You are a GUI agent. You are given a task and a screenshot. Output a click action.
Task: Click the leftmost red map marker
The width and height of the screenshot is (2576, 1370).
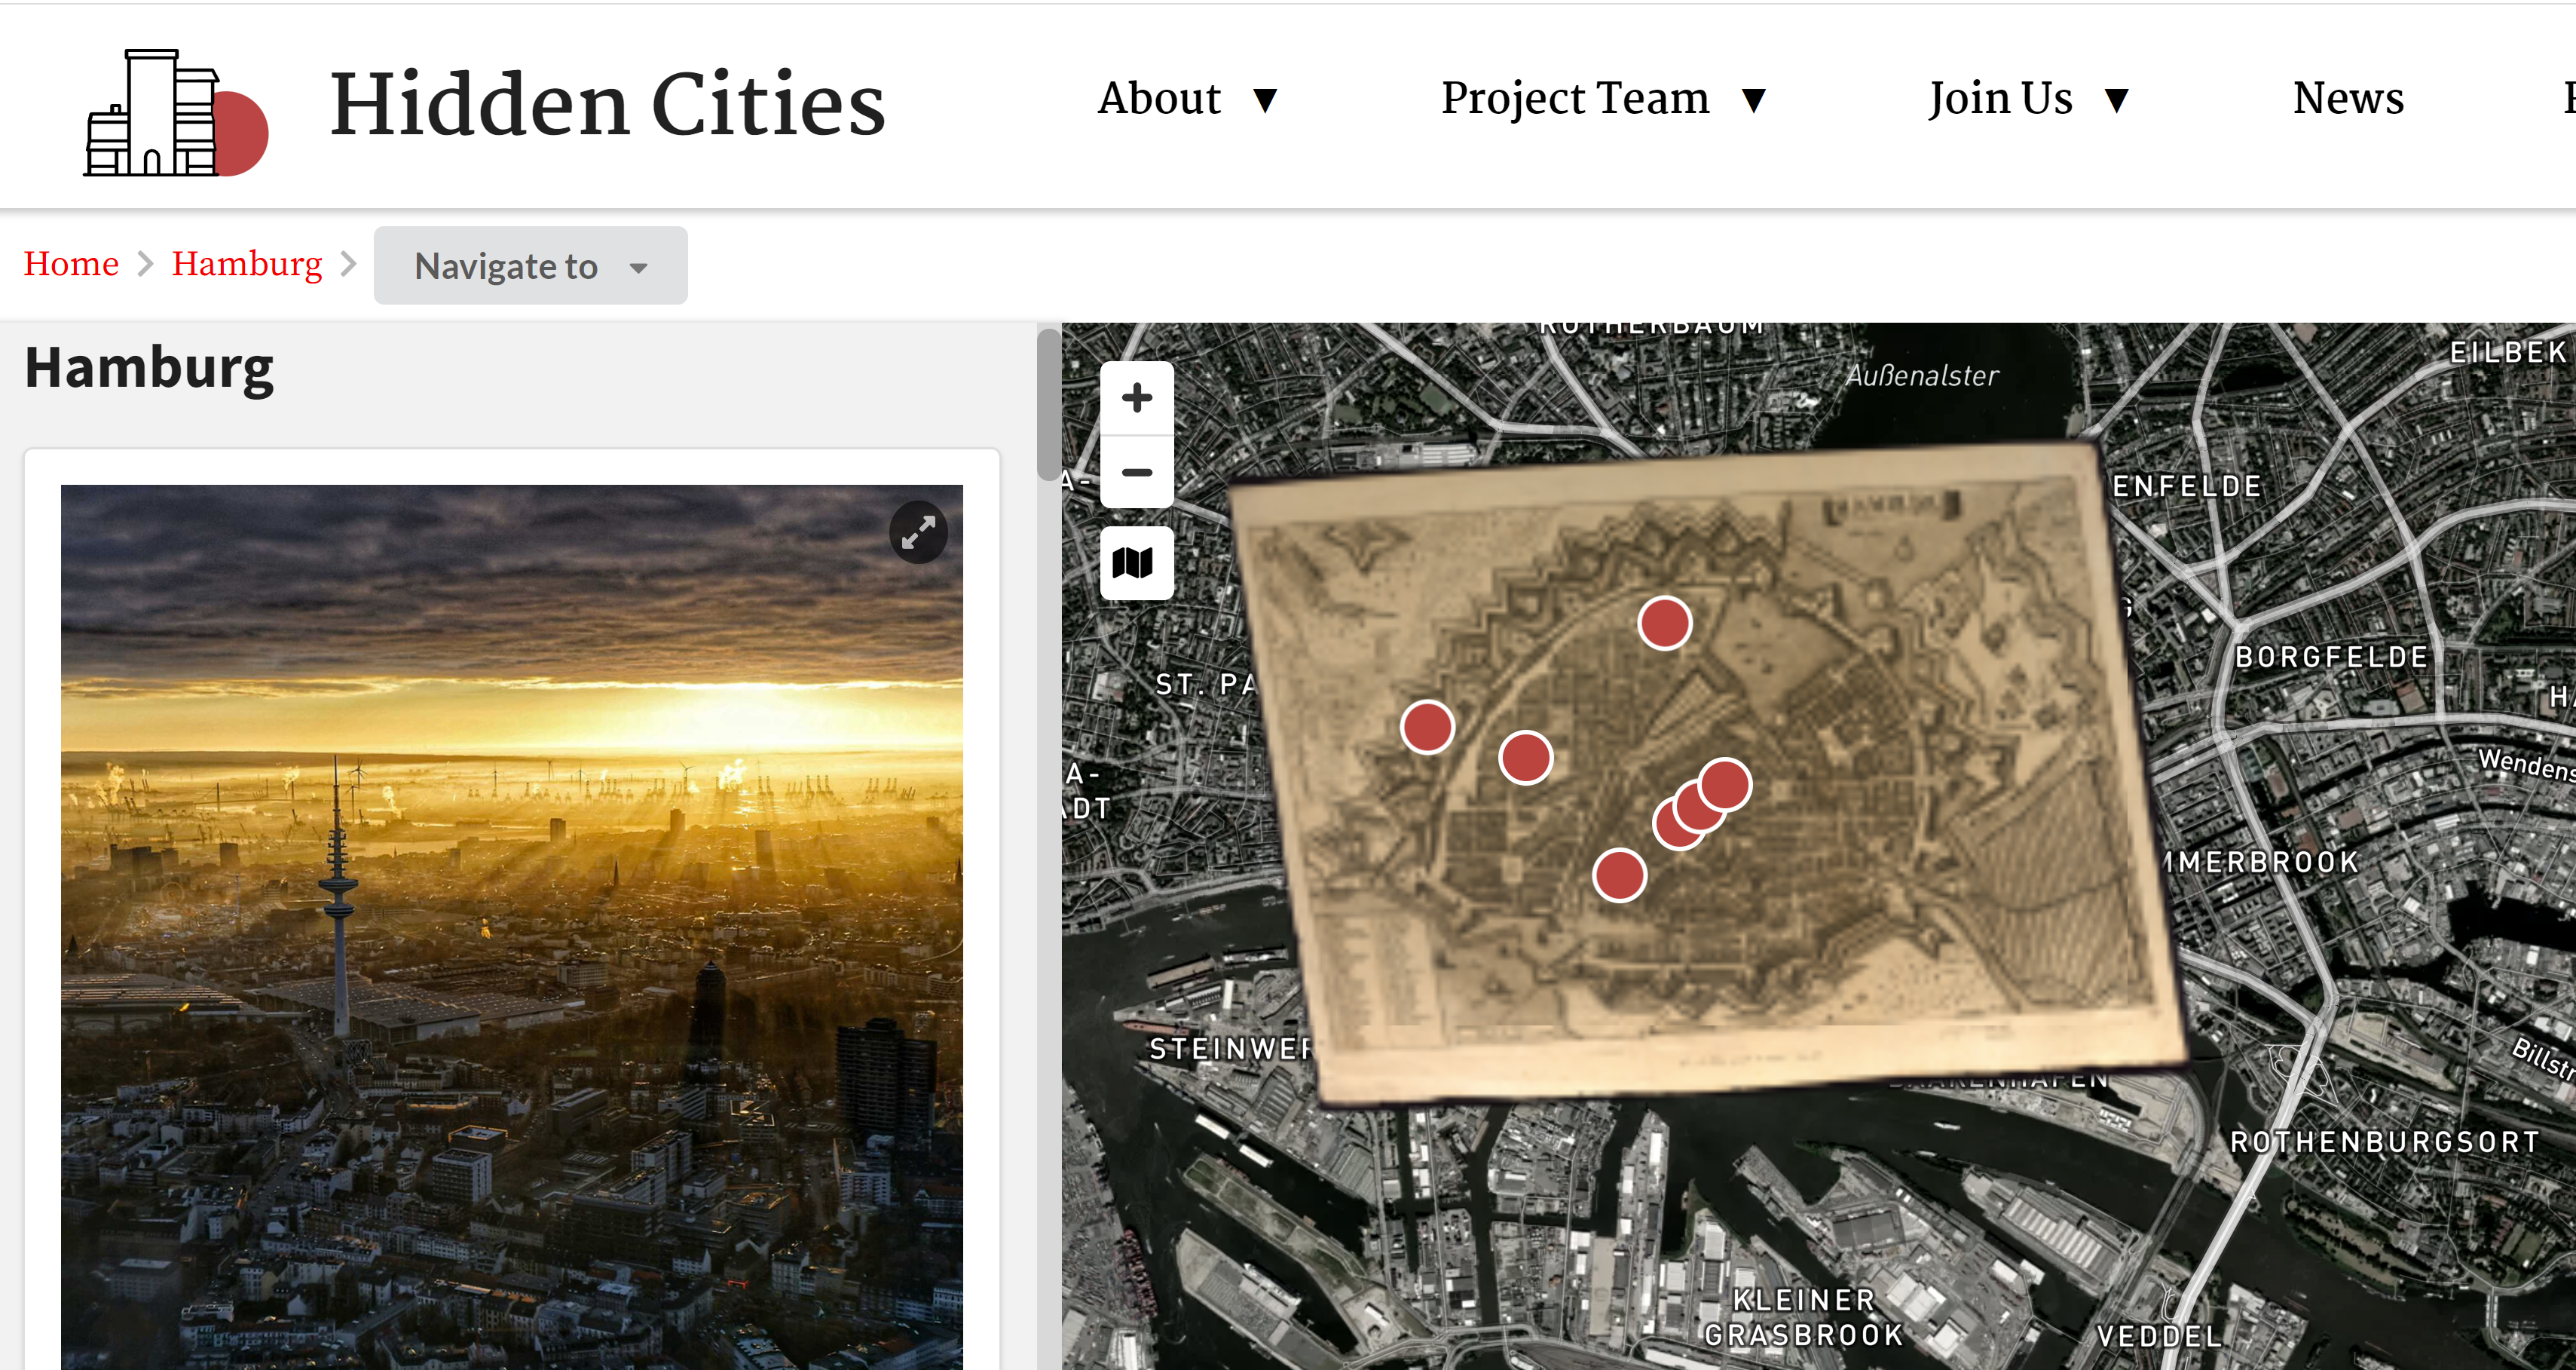pos(1427,727)
